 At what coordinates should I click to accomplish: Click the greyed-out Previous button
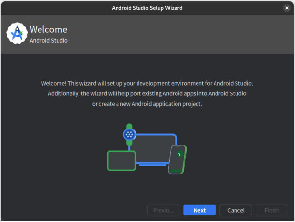point(163,210)
